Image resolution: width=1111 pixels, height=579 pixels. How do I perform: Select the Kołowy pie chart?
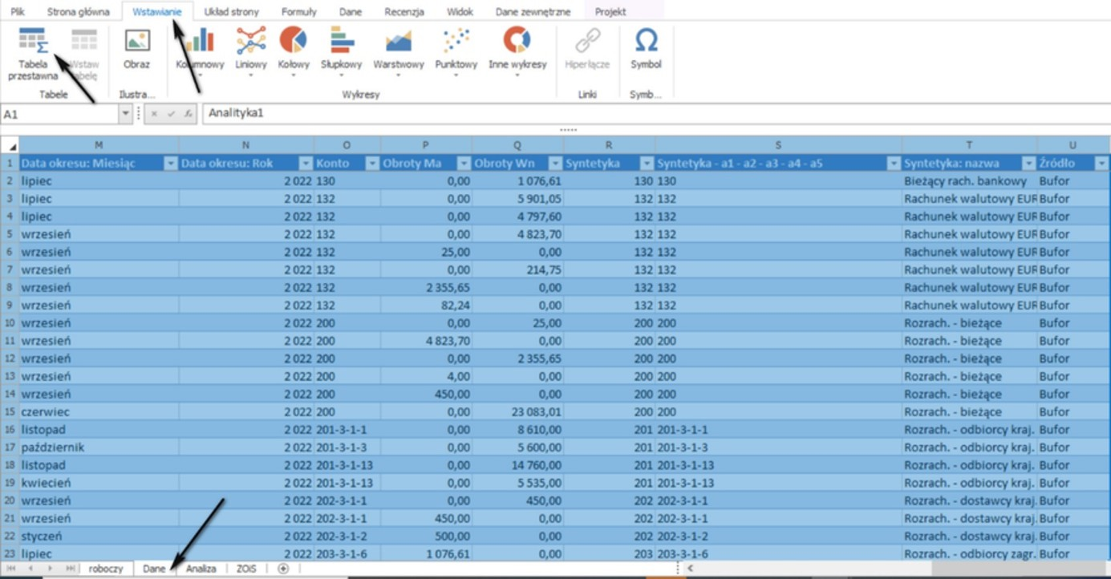coord(294,51)
